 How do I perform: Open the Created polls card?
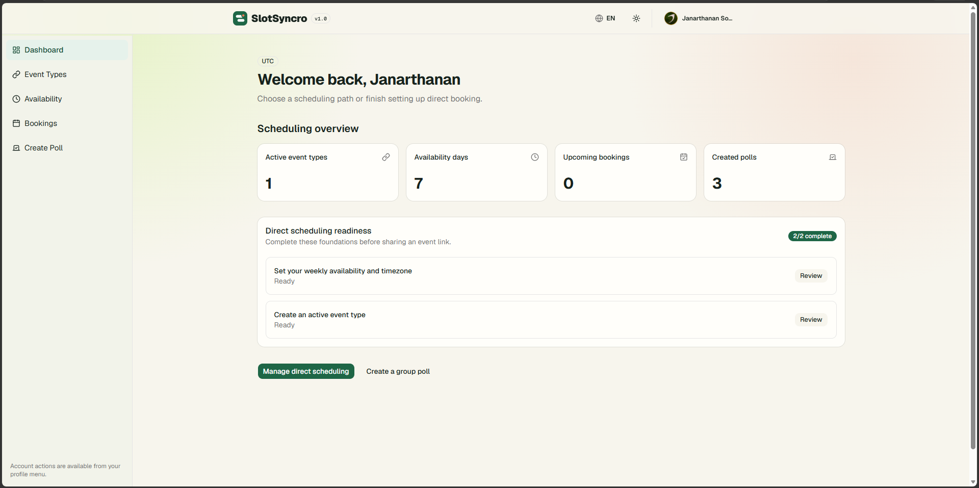point(775,172)
